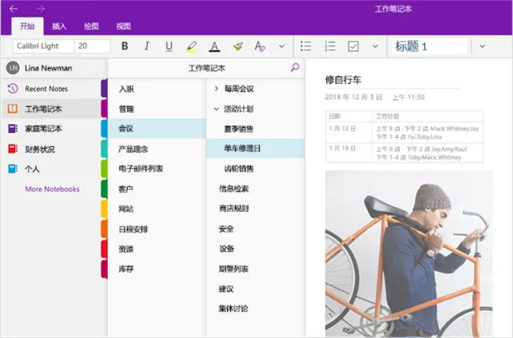Open the 设备 page
Viewport: 513px width, 338px height.
click(256, 249)
